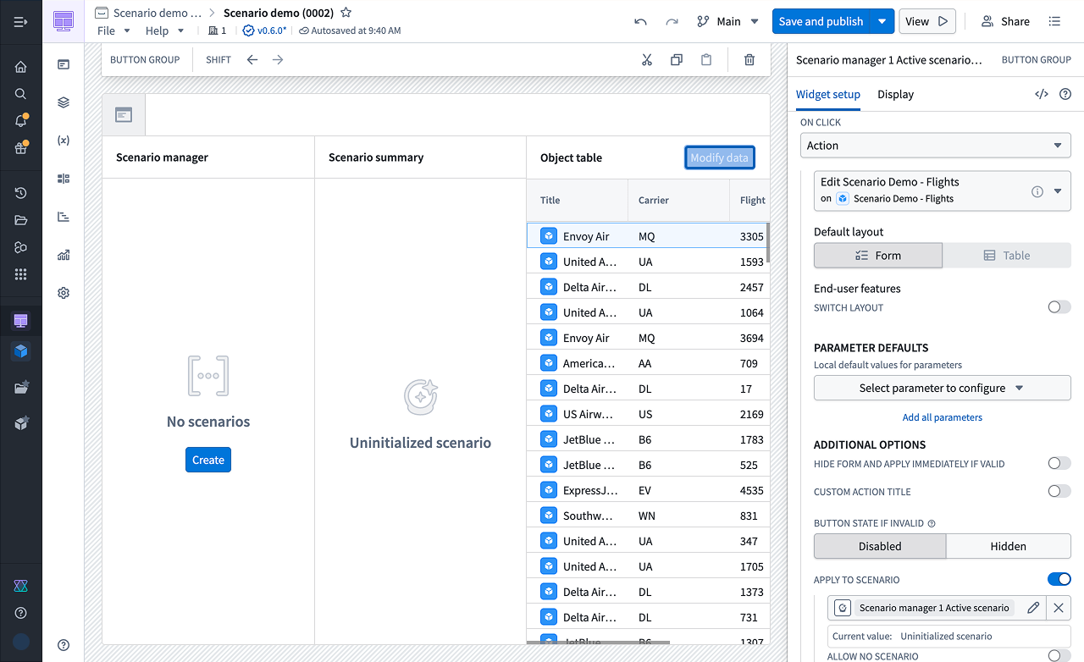Screen dimensions: 1084x662
Task: Set button state to Hidden
Action: click(1009, 546)
